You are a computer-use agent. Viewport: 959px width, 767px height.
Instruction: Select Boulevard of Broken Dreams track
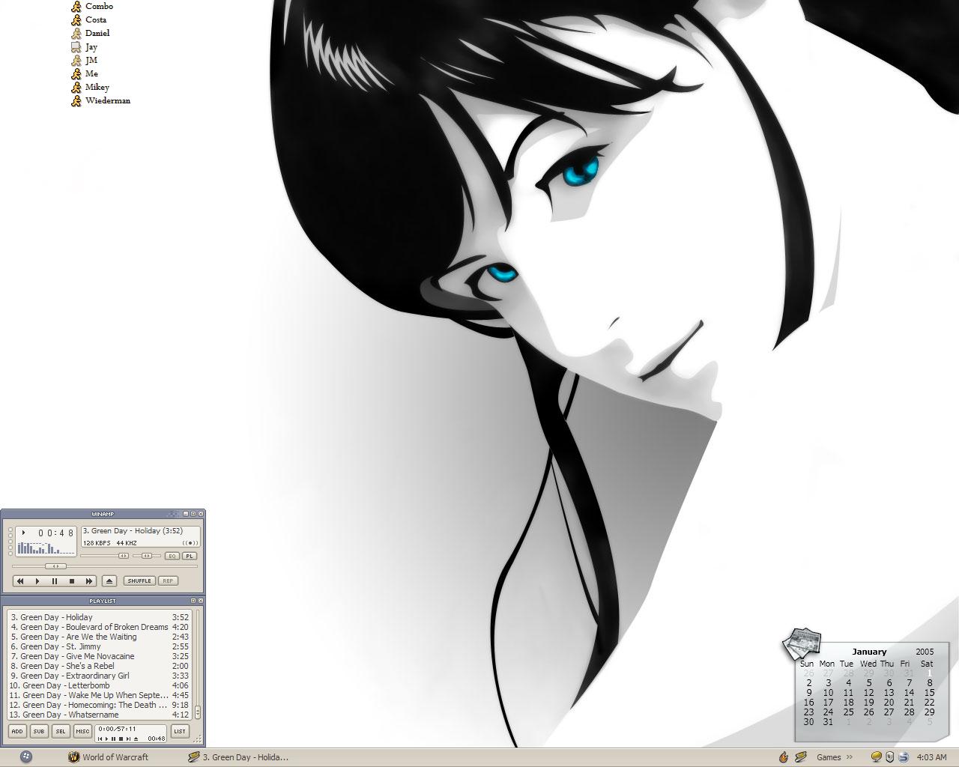[x=100, y=628]
